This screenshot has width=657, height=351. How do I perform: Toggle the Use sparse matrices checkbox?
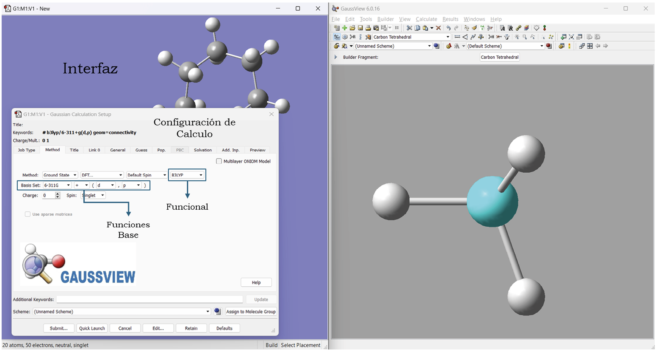tap(28, 214)
